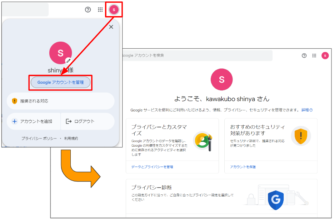The height and width of the screenshot is (220, 334).
Task: Click the Google アカウントを管理 button
Action: tap(60, 82)
